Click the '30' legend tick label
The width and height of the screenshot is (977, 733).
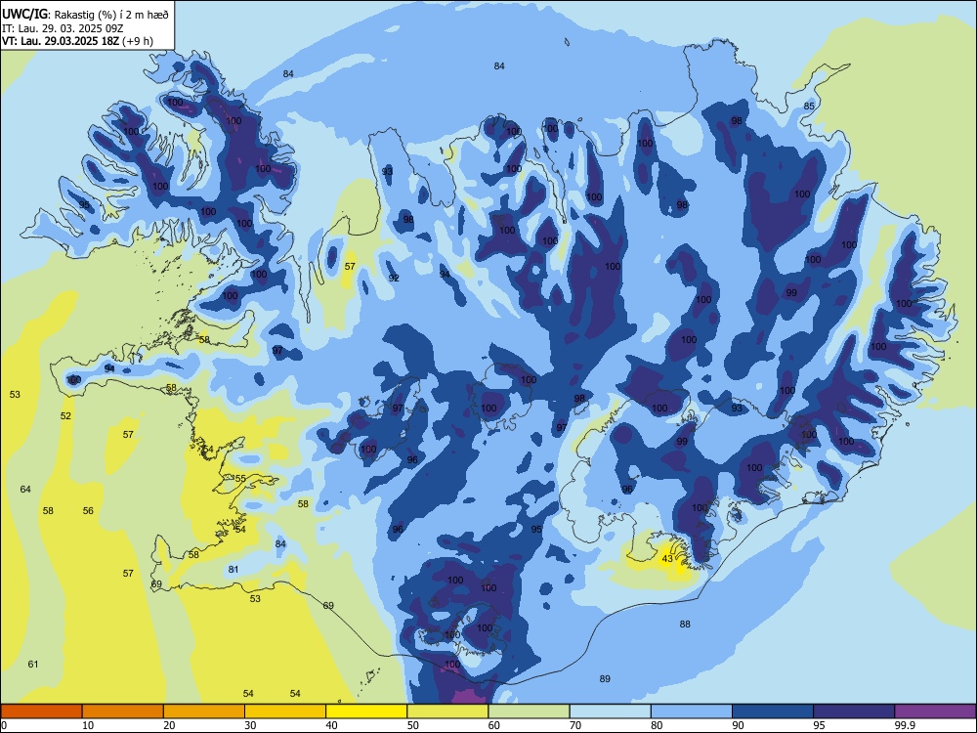tap(250, 725)
